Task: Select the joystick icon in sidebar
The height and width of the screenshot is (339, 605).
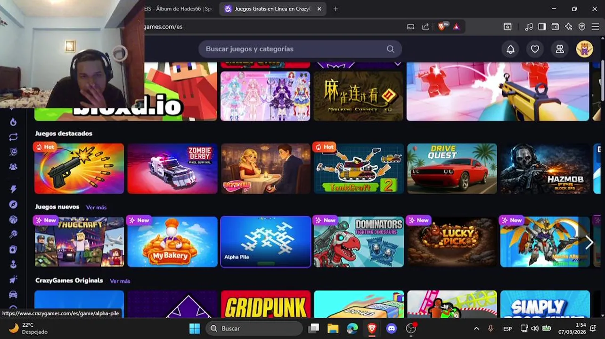Action: click(13, 265)
